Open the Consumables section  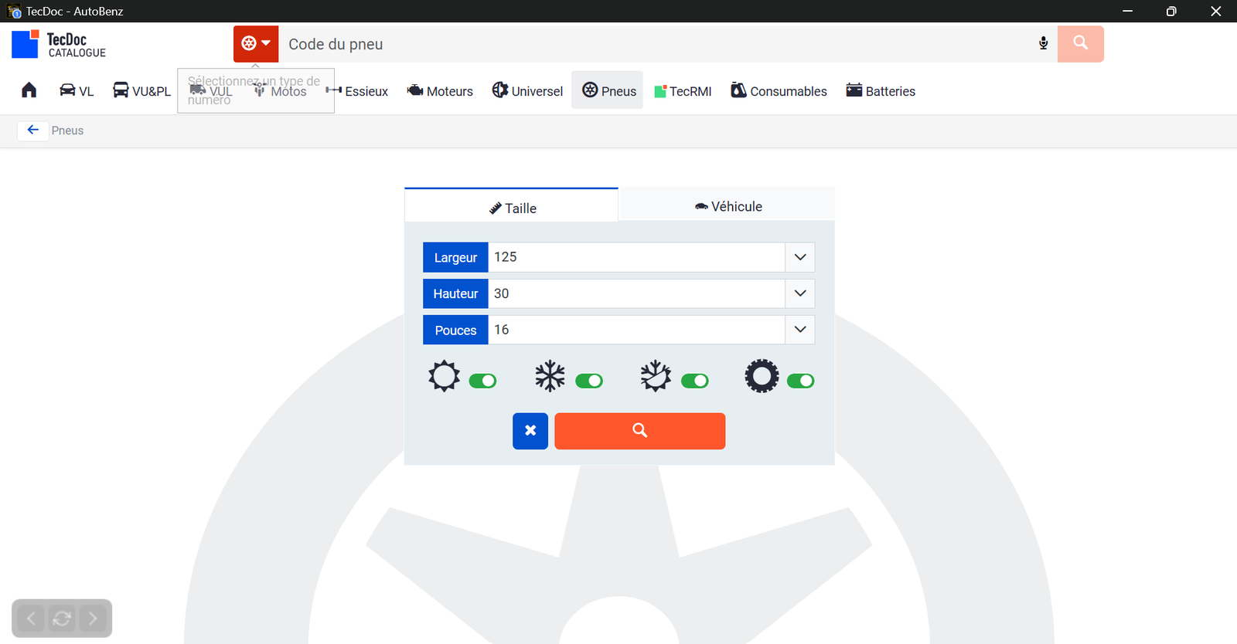(x=779, y=91)
